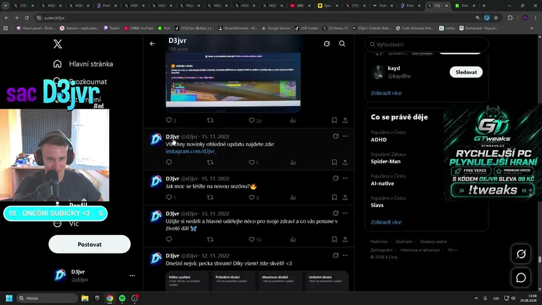Click the Postovat button
The height and width of the screenshot is (305, 542).
(x=90, y=244)
